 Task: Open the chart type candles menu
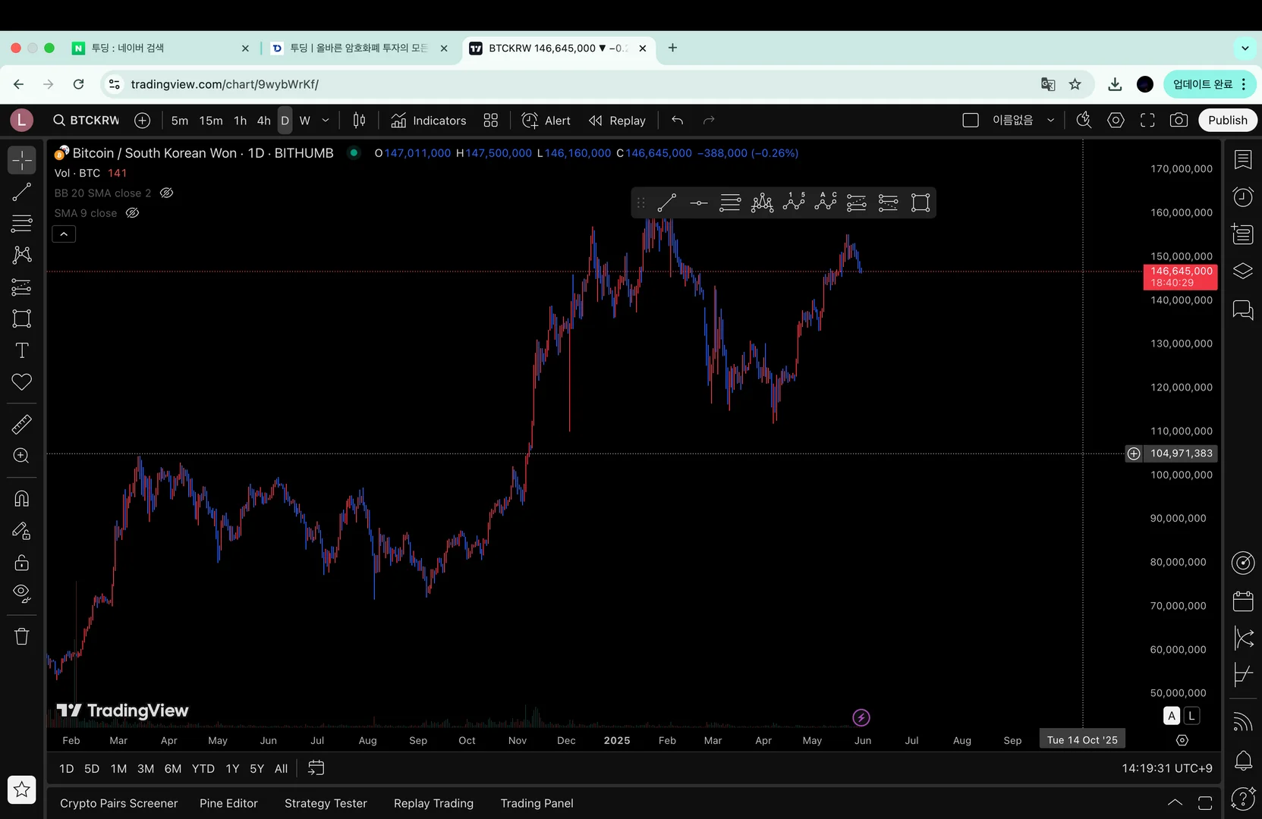tap(359, 121)
